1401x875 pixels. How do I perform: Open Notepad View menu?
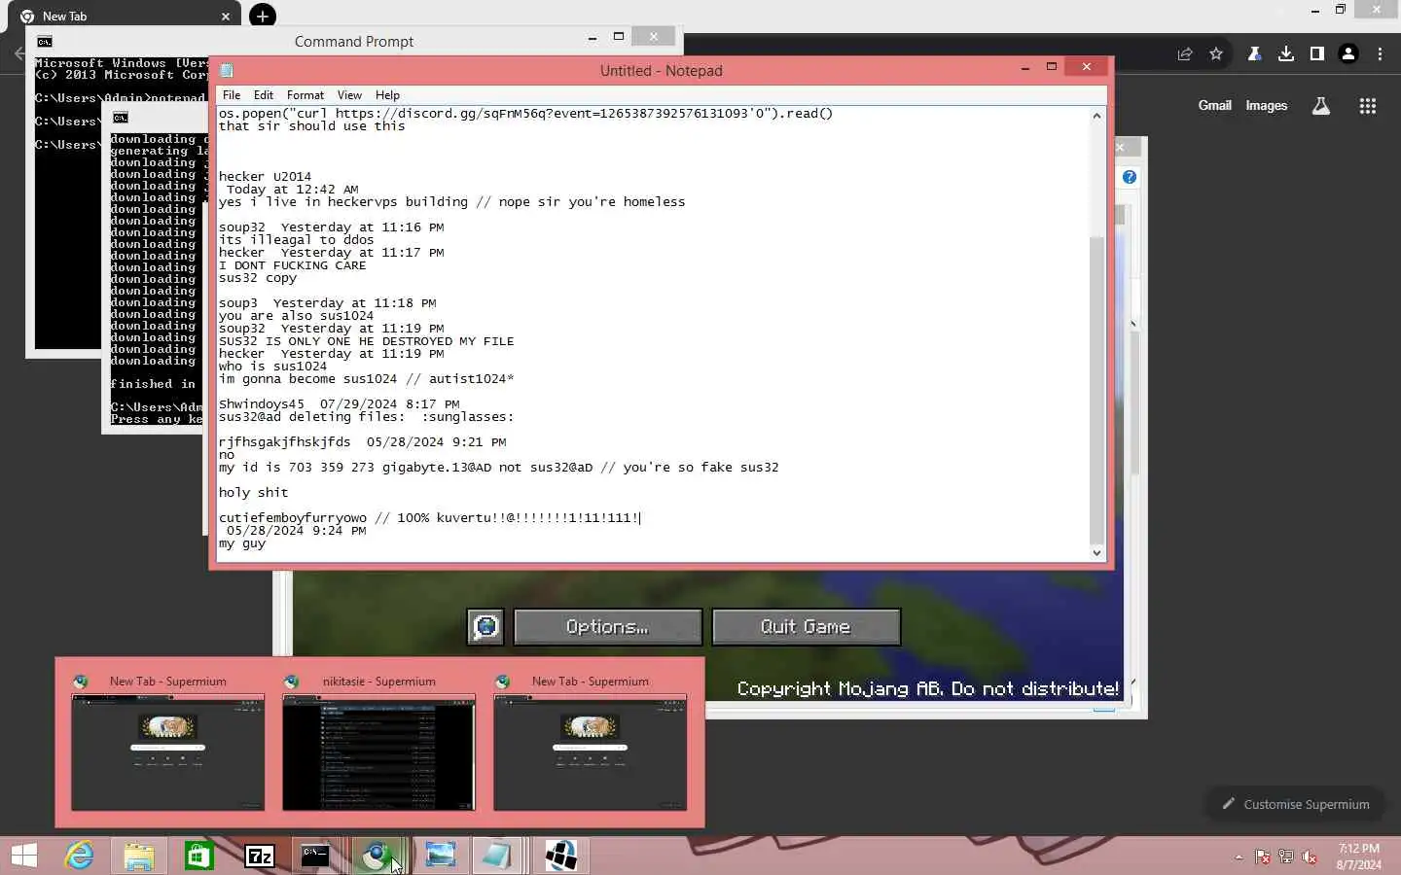(x=349, y=95)
